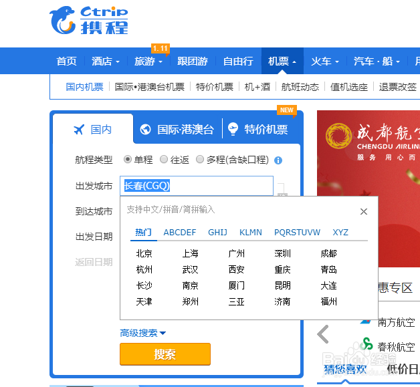Select the KLMN city tab
Image resolution: width=420 pixels, height=387 pixels.
tap(251, 233)
